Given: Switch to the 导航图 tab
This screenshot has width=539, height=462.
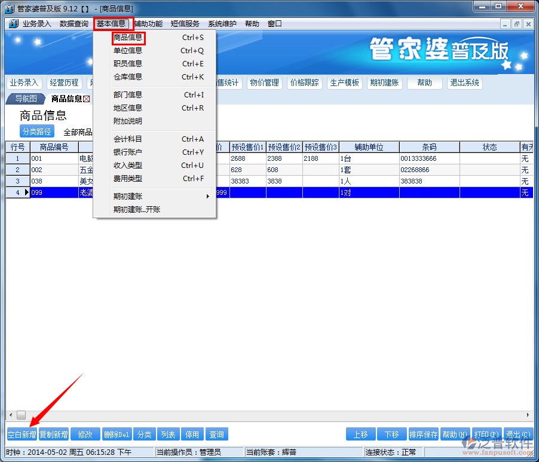Looking at the screenshot, I should click(x=26, y=99).
